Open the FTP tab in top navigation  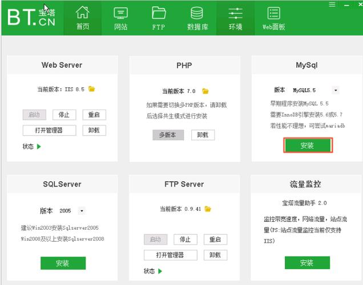(x=159, y=18)
